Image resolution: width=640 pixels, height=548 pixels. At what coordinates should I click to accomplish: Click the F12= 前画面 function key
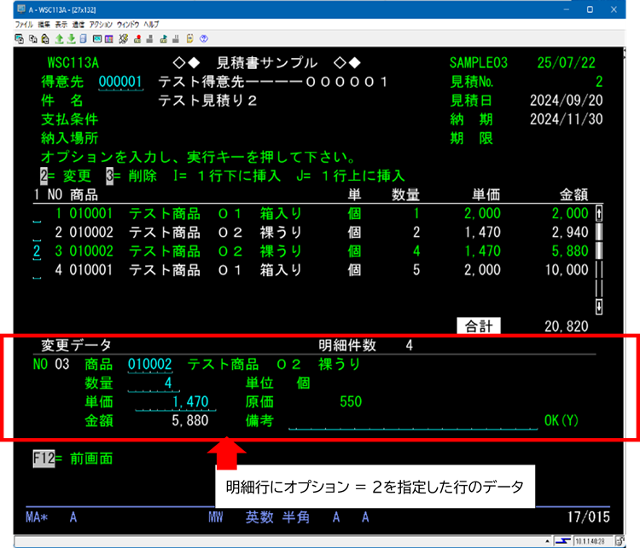(x=70, y=459)
